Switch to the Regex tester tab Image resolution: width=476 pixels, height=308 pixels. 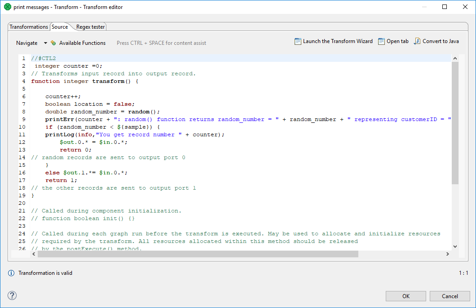(90, 27)
